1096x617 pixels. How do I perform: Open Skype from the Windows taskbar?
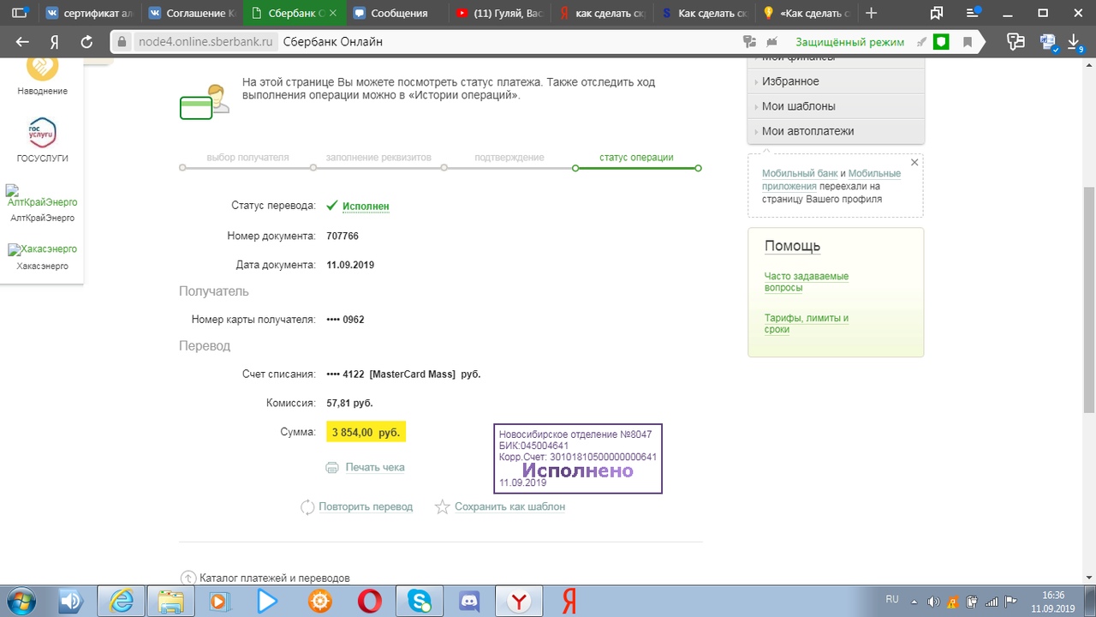(x=420, y=602)
